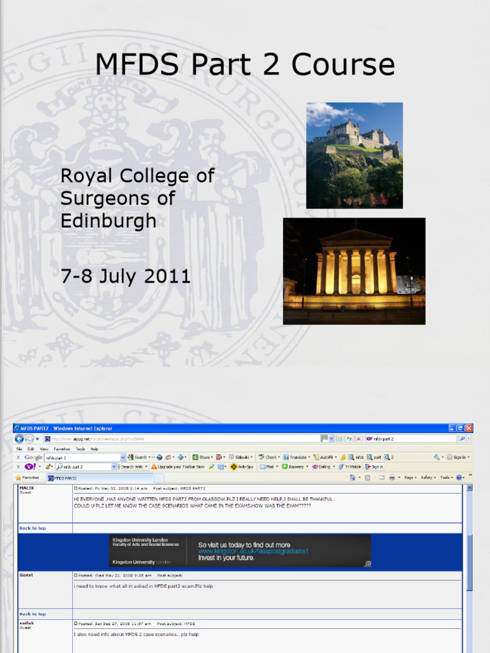This screenshot has width=490, height=653.
Task: Click Google toolbar Share button
Action: pyautogui.click(x=202, y=457)
